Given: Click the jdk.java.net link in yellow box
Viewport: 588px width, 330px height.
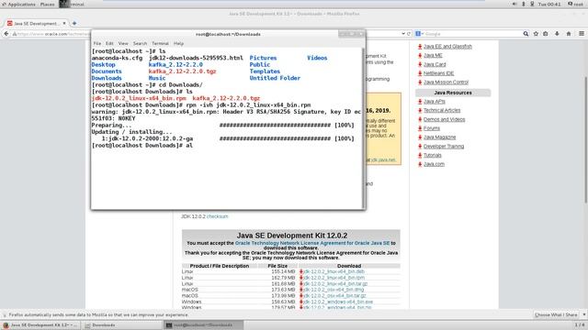Looking at the screenshot, I should (383, 159).
